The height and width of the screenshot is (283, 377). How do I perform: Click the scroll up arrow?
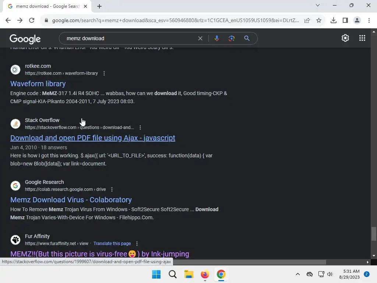coord(374,32)
